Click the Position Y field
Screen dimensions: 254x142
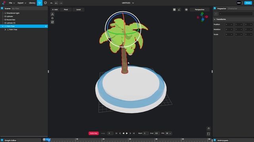239,24
